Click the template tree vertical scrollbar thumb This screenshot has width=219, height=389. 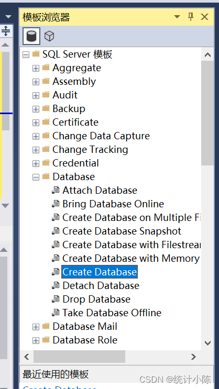tap(207, 113)
